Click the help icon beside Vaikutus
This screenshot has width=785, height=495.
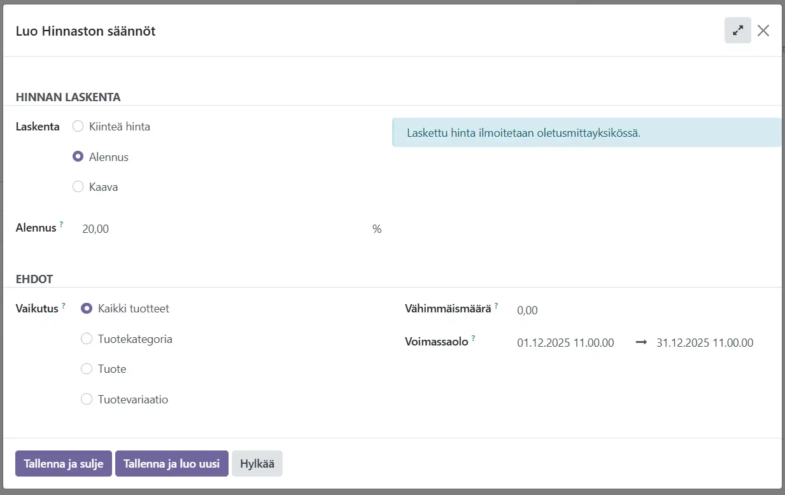click(64, 305)
